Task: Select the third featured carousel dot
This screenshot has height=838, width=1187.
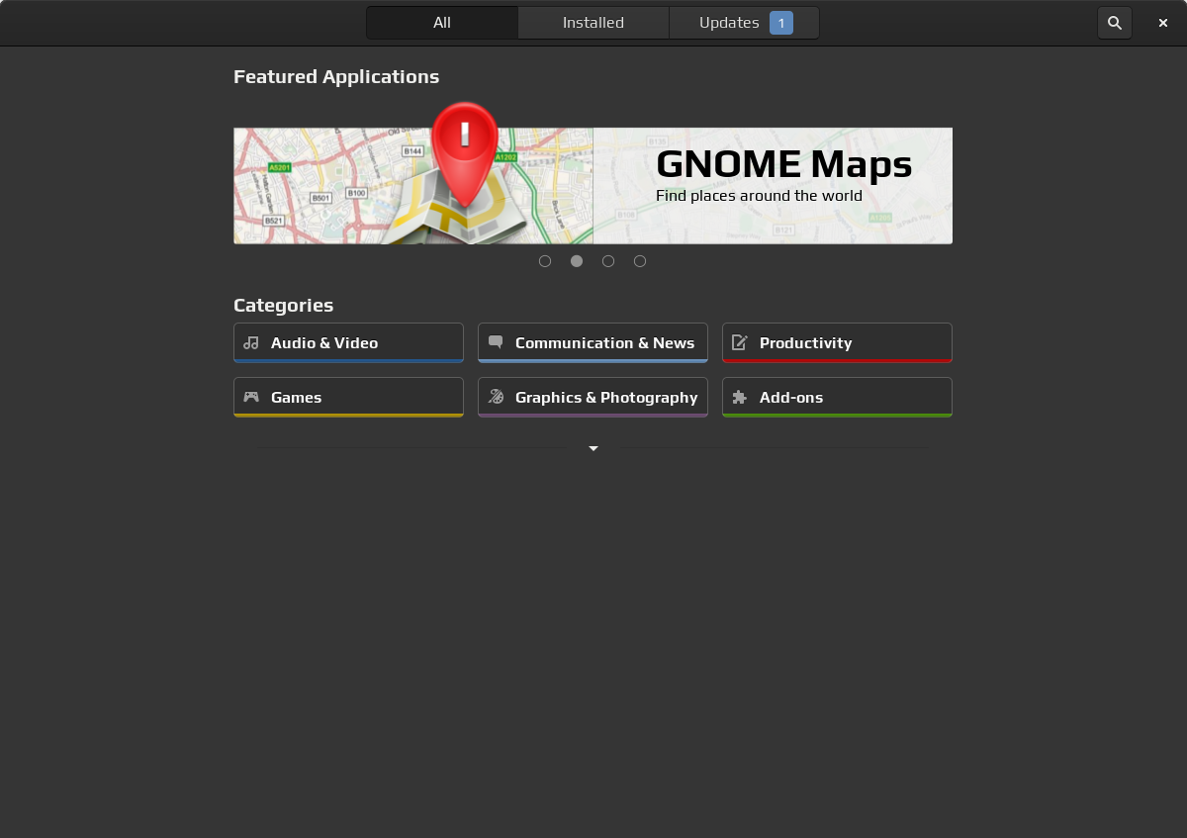Action: (608, 261)
